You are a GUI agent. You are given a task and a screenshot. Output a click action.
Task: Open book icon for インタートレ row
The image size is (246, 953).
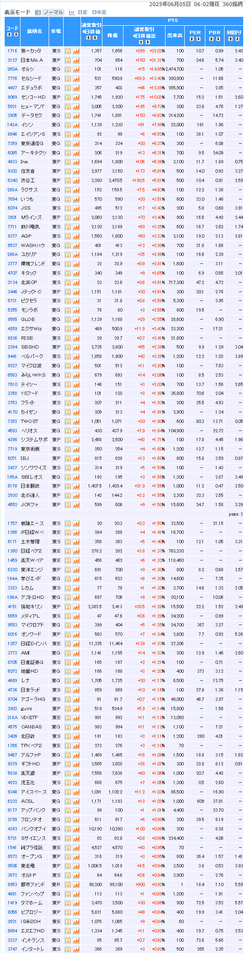click(x=67, y=949)
